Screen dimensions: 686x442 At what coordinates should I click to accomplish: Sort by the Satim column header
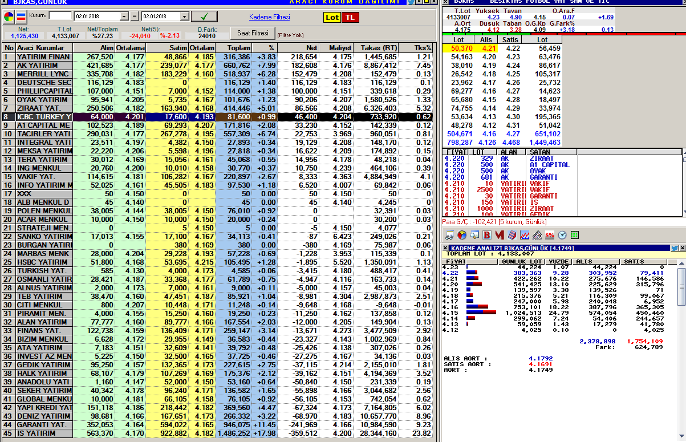(x=167, y=48)
